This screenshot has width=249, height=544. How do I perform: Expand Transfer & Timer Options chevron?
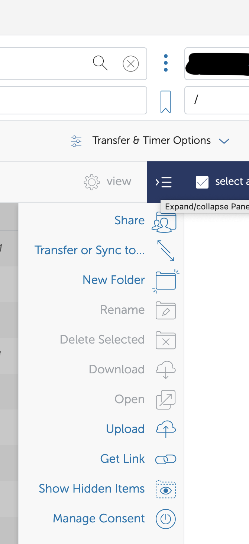point(224,141)
